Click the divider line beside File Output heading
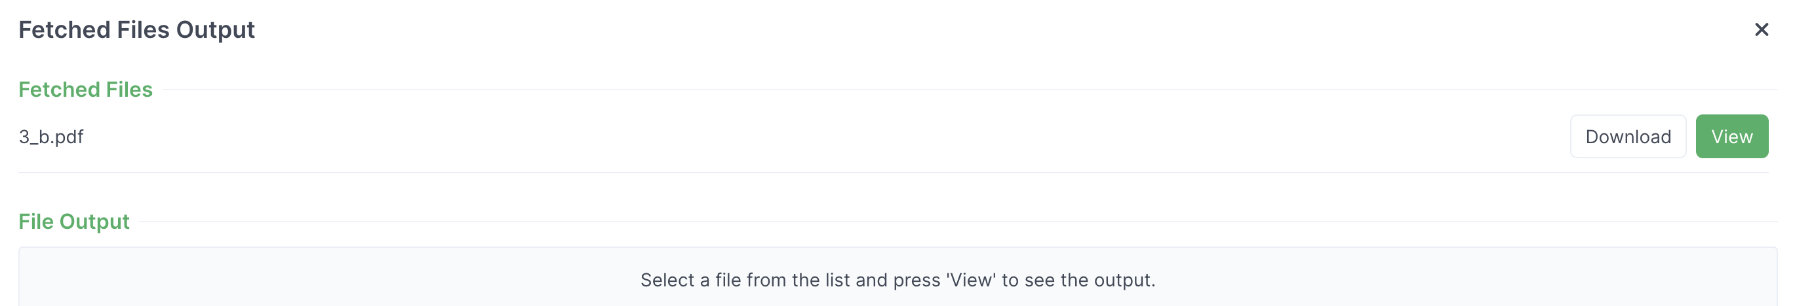The height and width of the screenshot is (306, 1795). [x=959, y=222]
